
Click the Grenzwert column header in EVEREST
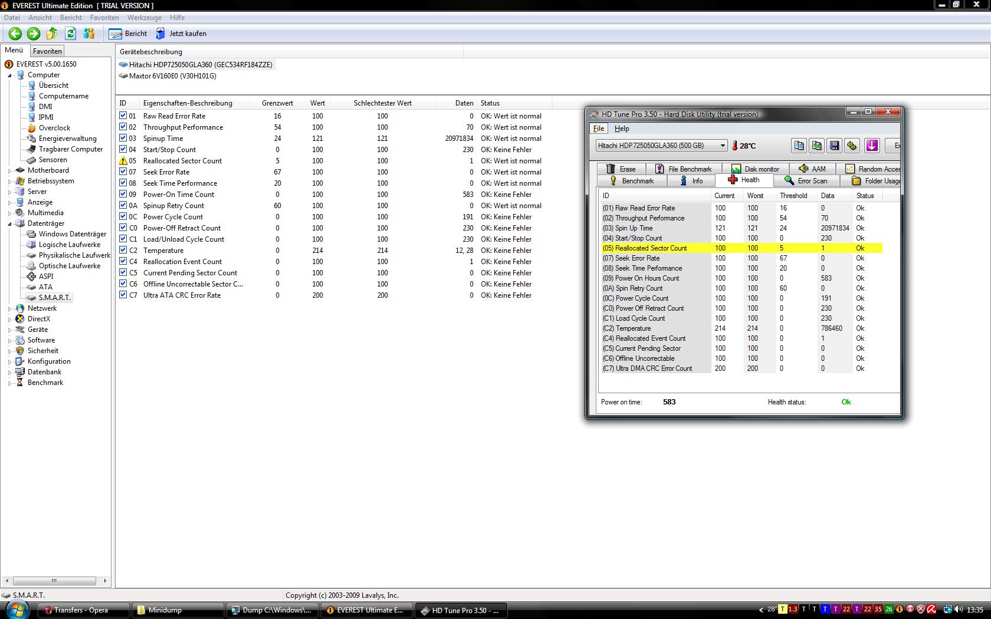coord(277,103)
